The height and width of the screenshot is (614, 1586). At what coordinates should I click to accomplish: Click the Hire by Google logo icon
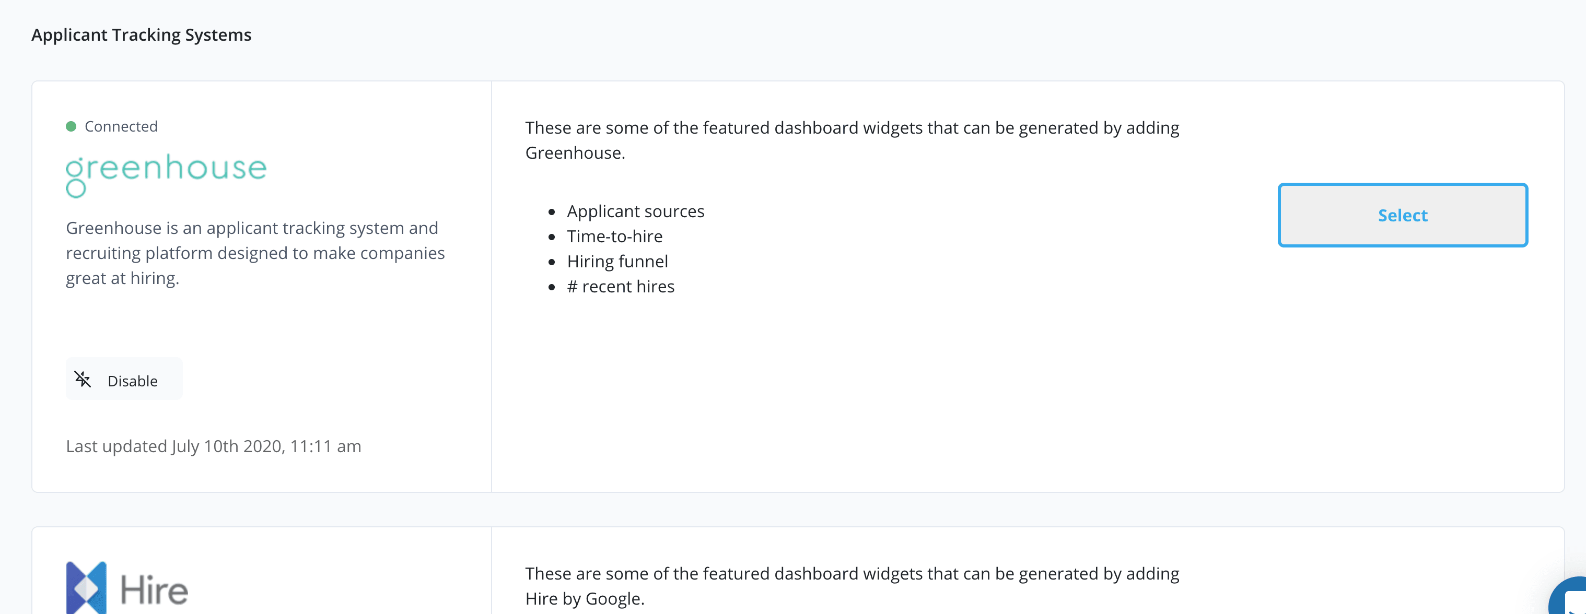[86, 587]
